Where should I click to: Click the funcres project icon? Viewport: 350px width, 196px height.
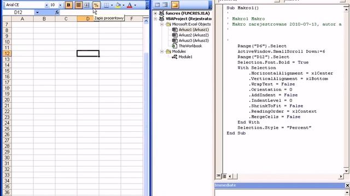161,13
